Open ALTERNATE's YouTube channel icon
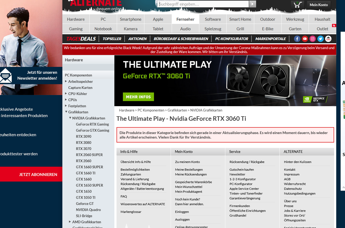This screenshot has height=228, width=345. (305, 39)
